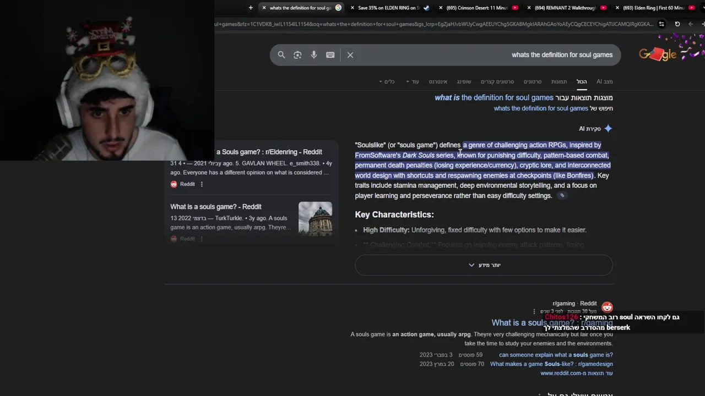Click the 'סקירת AI' overview label
705x396 pixels.
[590, 129]
